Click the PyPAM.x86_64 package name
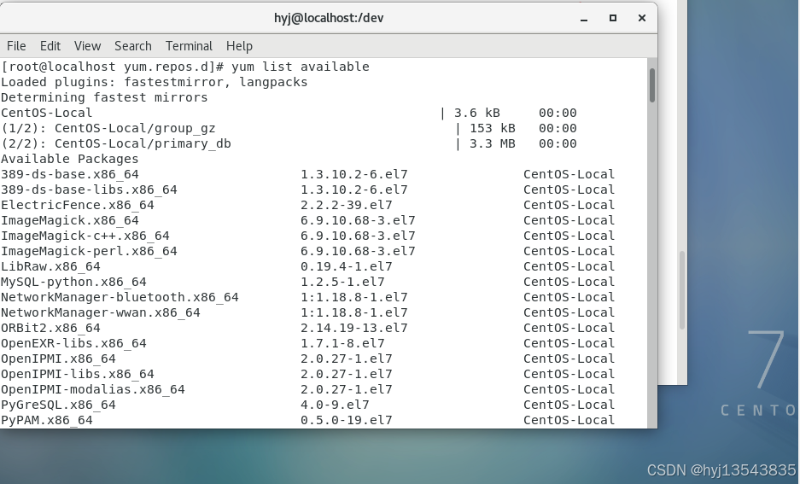Screen dimensions: 800x484 coord(47,420)
